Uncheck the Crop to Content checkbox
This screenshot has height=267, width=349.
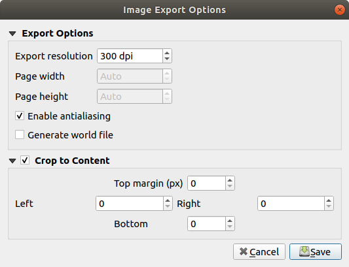[x=25, y=160]
